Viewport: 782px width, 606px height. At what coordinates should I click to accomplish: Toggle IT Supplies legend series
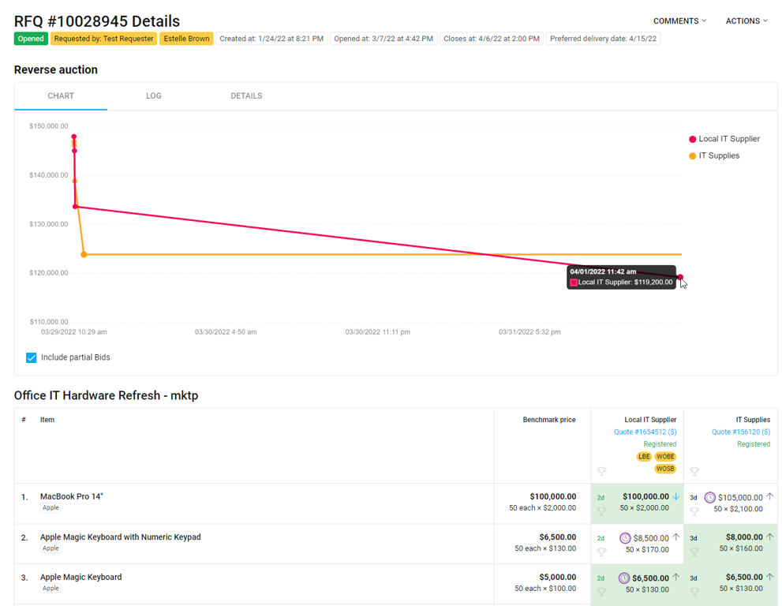pyautogui.click(x=714, y=155)
